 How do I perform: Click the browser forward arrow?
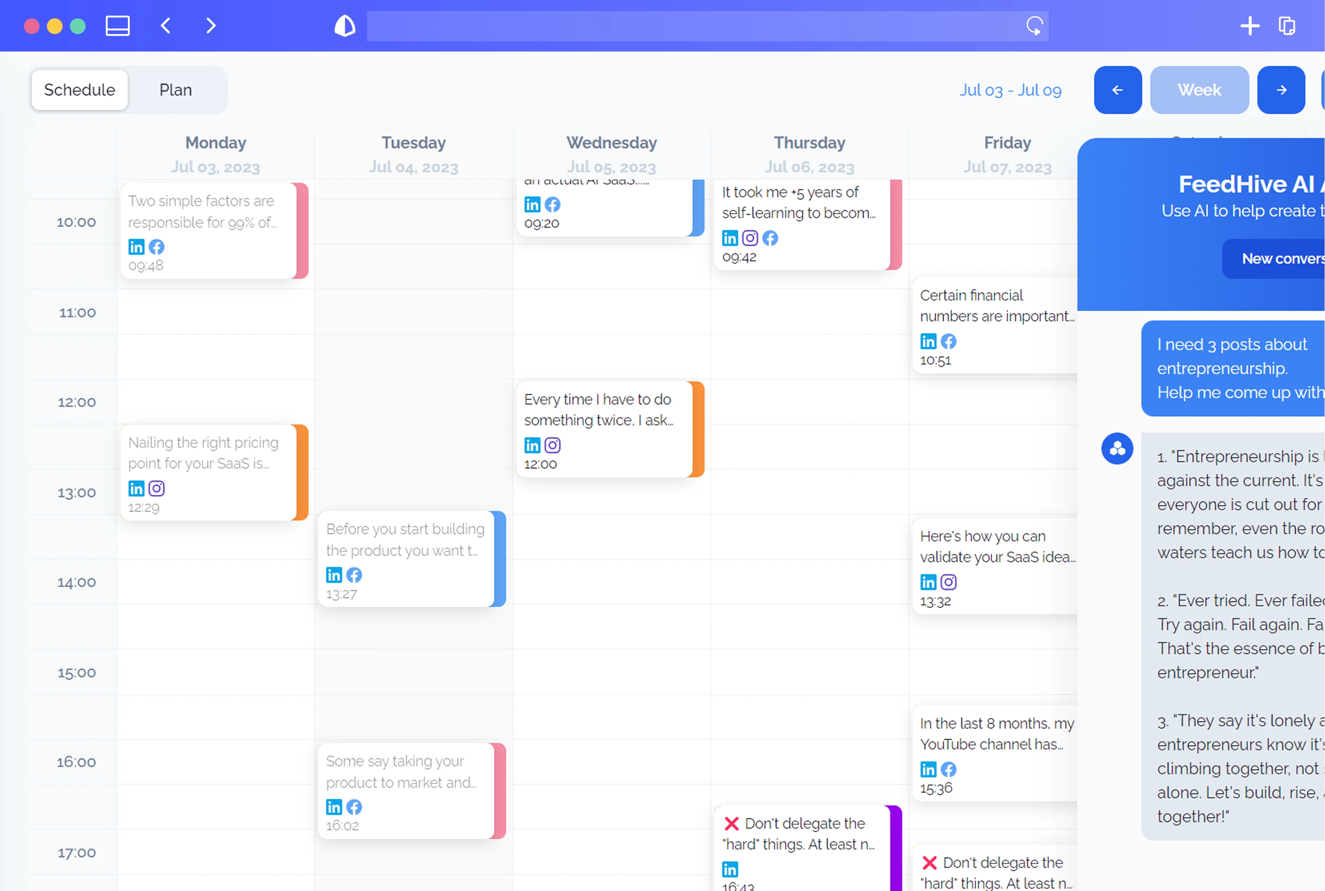click(x=211, y=25)
